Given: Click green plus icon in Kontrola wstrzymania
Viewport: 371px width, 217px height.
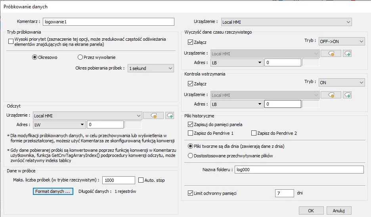Looking at the screenshot, I should [347, 95].
